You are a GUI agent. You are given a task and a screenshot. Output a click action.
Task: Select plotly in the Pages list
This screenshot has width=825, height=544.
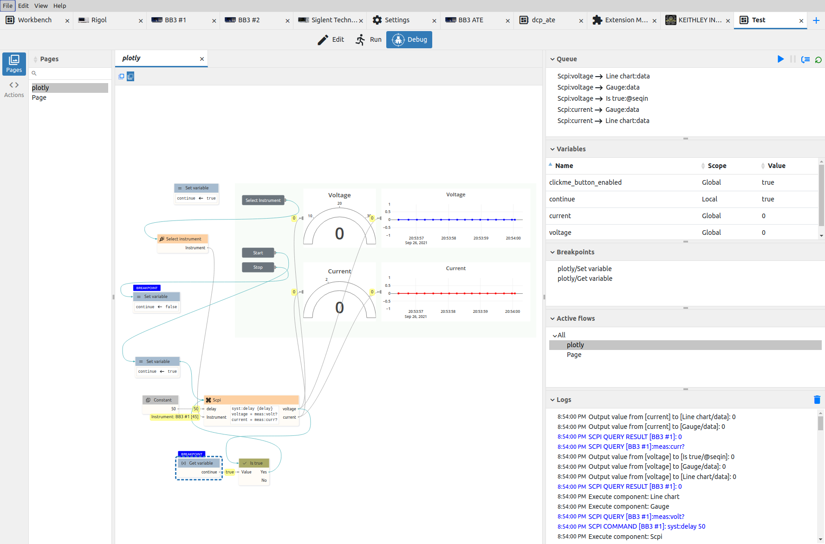click(x=70, y=88)
